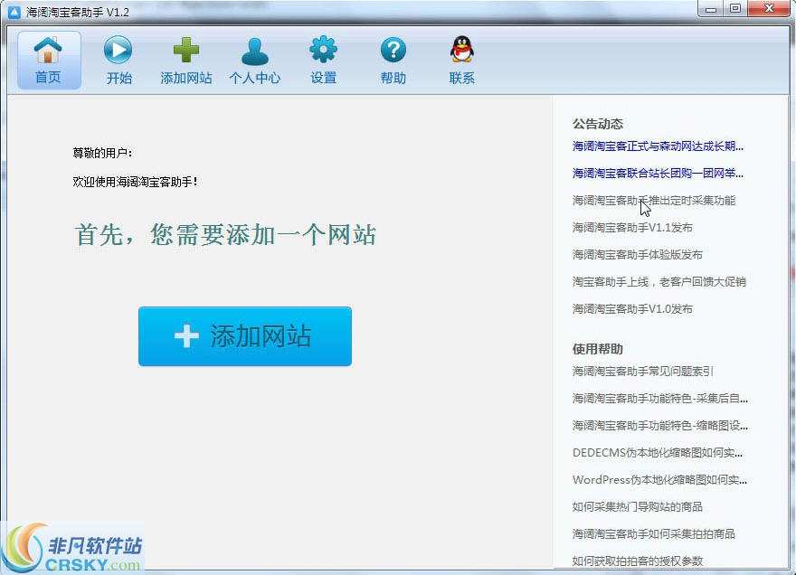Open the 设置 gear icon
The width and height of the screenshot is (796, 575).
click(x=324, y=50)
